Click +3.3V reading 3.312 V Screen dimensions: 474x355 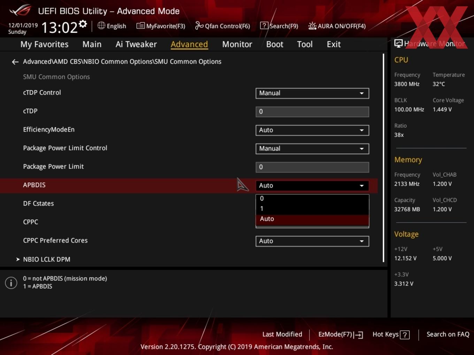coord(404,284)
